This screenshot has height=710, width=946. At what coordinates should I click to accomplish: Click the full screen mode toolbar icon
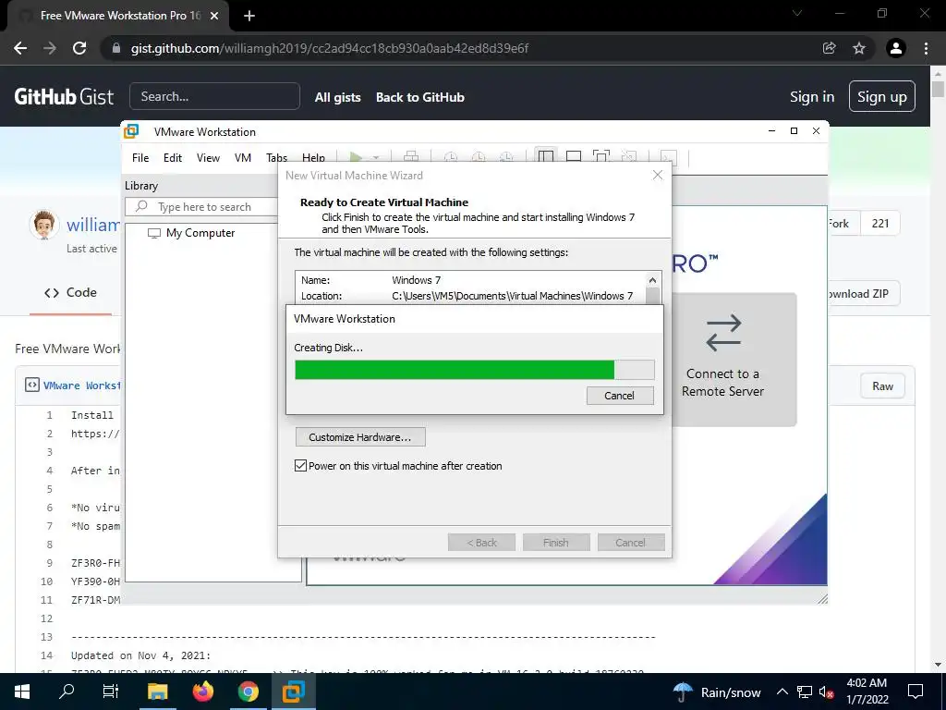(600, 157)
